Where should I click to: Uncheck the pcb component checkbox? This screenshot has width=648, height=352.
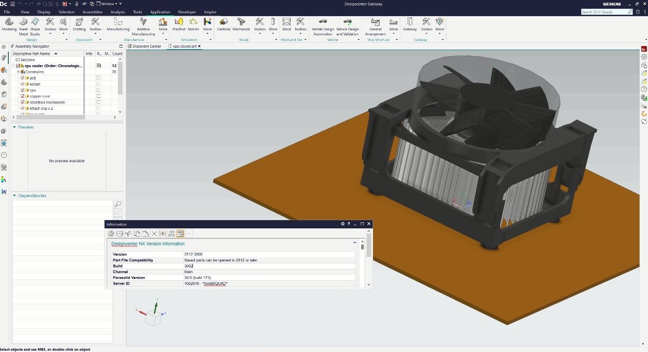pyautogui.click(x=22, y=78)
